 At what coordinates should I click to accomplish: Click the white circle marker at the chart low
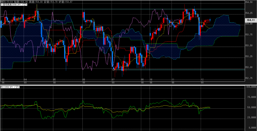[x=114, y=70]
